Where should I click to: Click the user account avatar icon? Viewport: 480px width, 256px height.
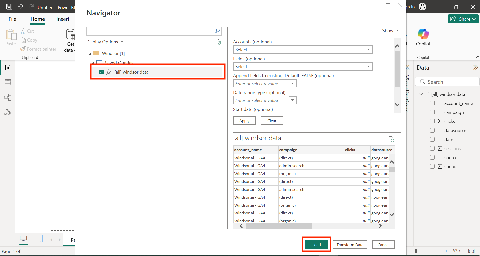point(422,7)
